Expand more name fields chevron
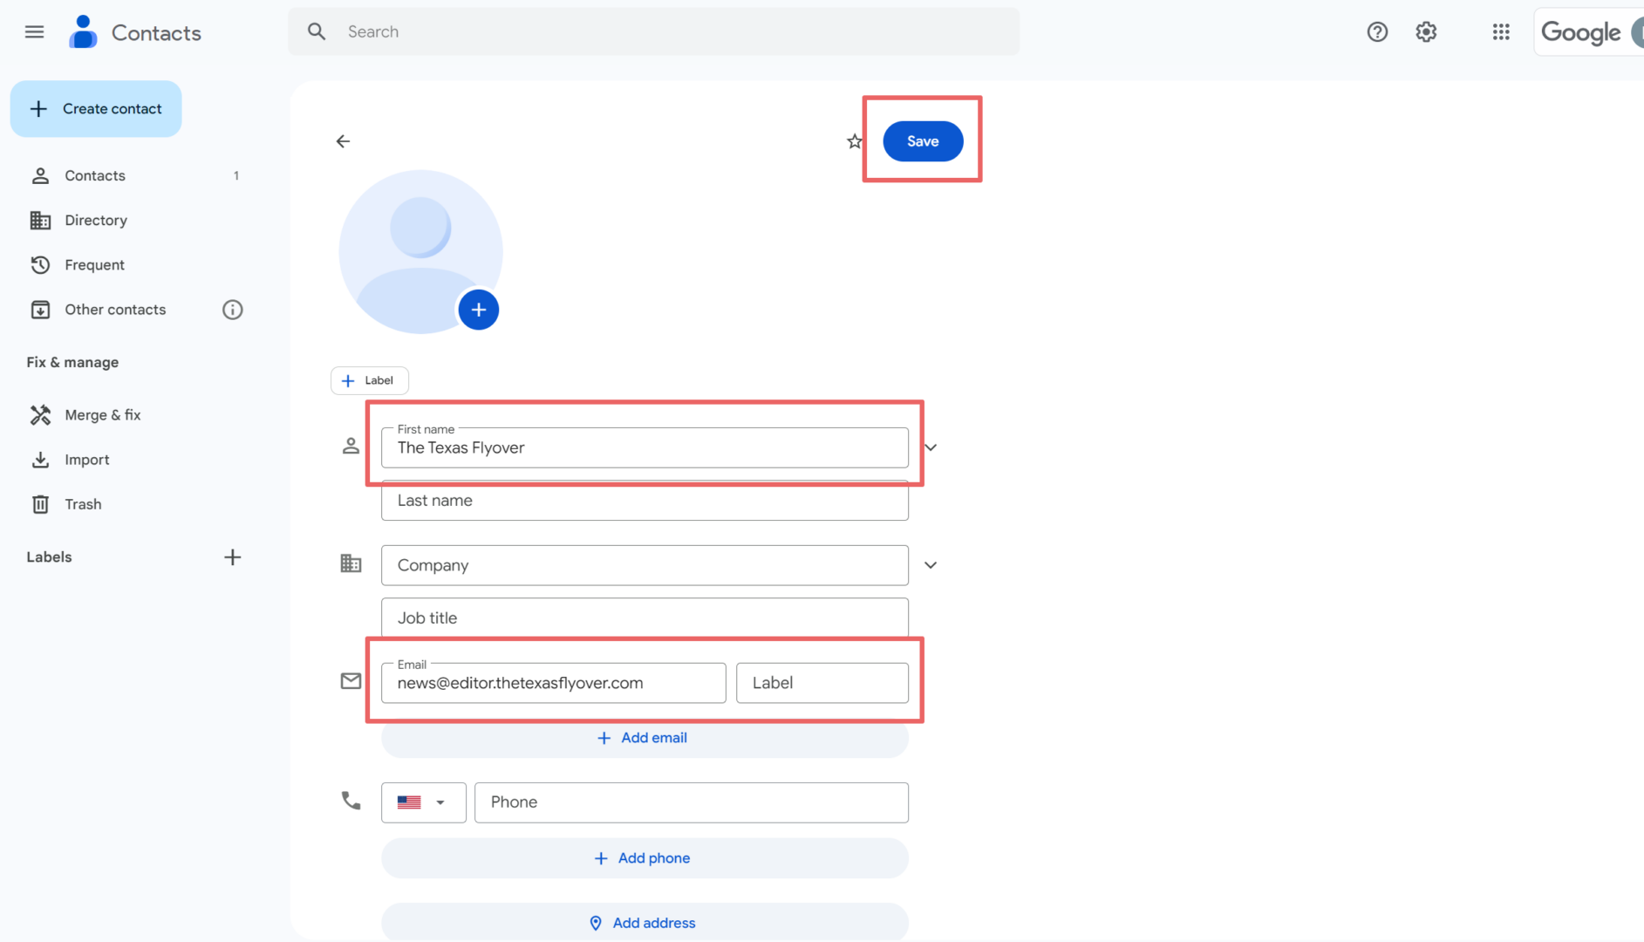 (x=931, y=447)
